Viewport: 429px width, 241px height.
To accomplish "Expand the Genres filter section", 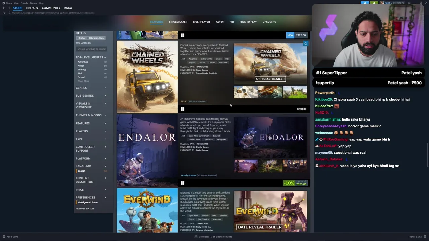I will (91, 88).
